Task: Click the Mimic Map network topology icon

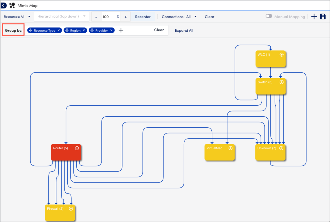Action: tap(12, 5)
